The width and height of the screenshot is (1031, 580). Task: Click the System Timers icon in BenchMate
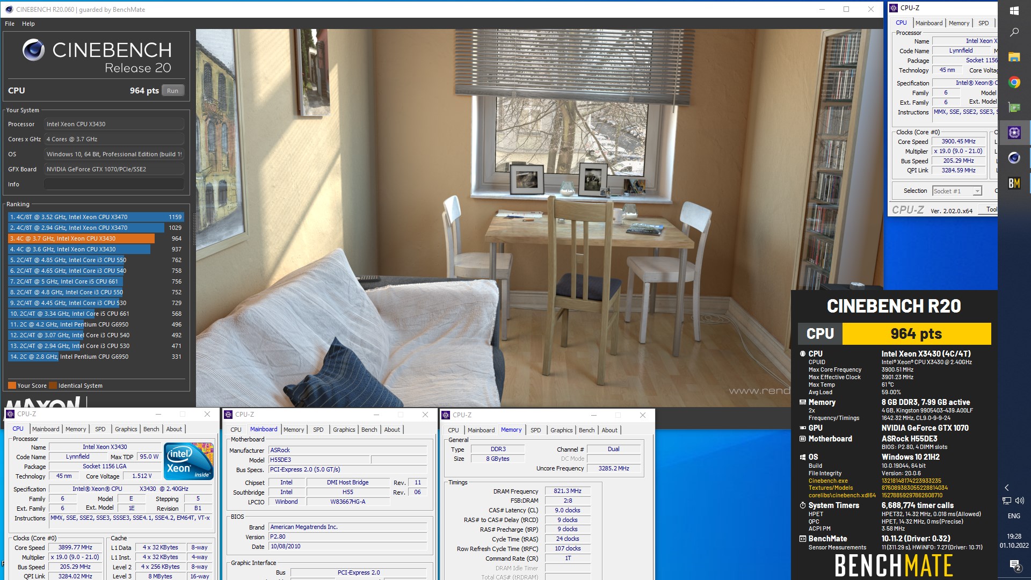coord(803,505)
